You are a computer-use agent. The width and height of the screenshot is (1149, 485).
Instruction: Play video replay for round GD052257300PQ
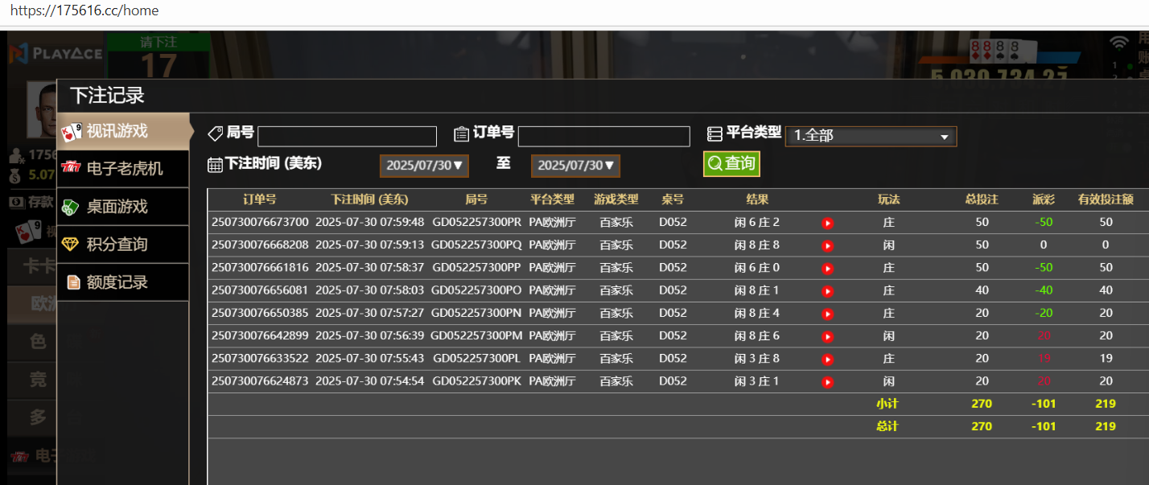(x=827, y=245)
